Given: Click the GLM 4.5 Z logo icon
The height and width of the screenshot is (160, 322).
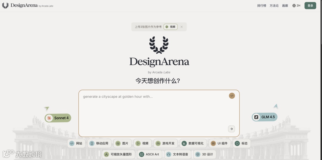Looking at the screenshot, I should point(256,117).
